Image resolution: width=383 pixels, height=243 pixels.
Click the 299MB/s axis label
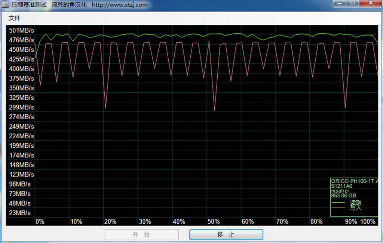pos(21,107)
